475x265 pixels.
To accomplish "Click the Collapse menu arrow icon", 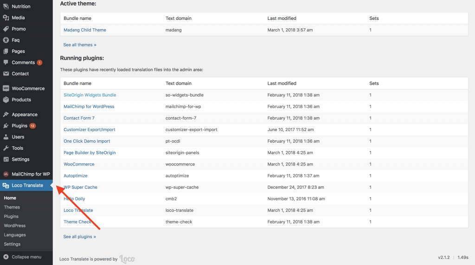I will point(6,257).
